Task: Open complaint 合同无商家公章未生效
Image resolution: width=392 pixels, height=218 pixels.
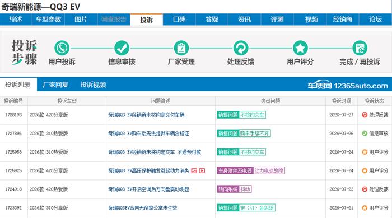Action: click(x=142, y=207)
